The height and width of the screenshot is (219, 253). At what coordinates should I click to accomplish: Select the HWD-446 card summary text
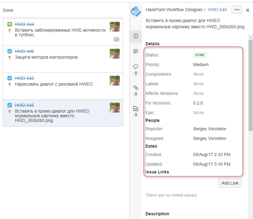point(47,57)
